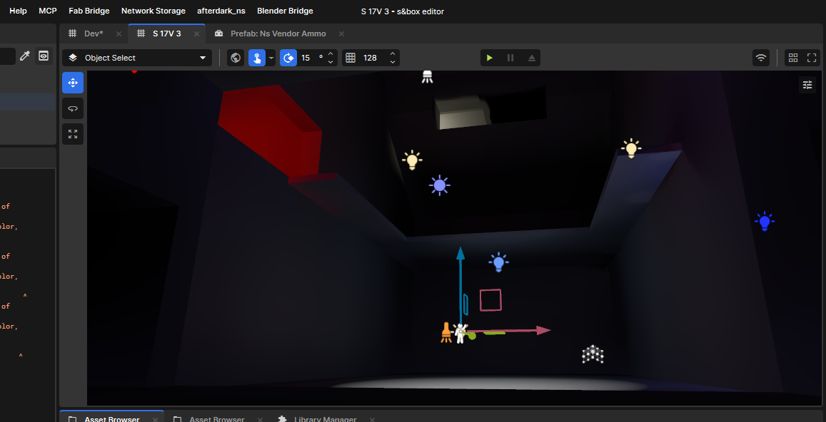Click grid size field showing 128
The height and width of the screenshot is (422, 826).
point(373,58)
